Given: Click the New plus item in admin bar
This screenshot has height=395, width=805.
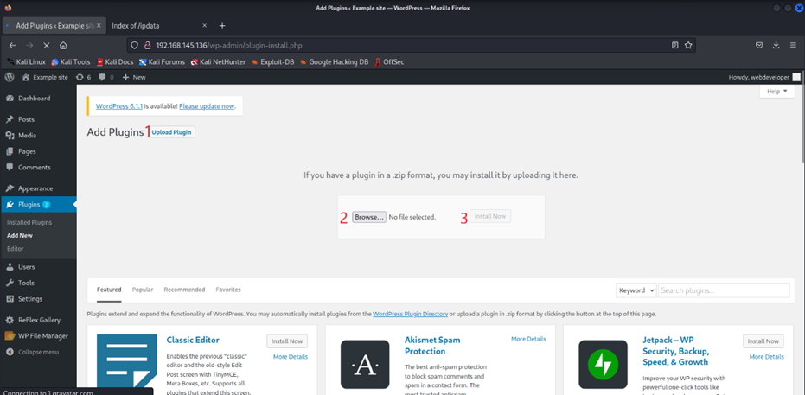Looking at the screenshot, I should point(134,77).
